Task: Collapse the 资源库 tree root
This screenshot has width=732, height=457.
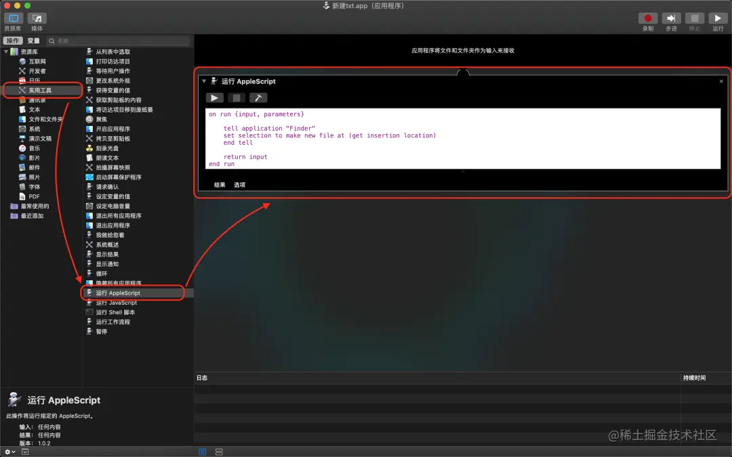Action: pyautogui.click(x=6, y=51)
